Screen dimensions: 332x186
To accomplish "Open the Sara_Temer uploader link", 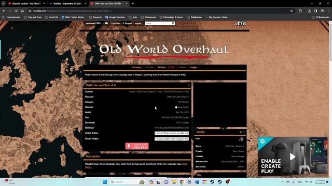I will [x=183, y=107].
